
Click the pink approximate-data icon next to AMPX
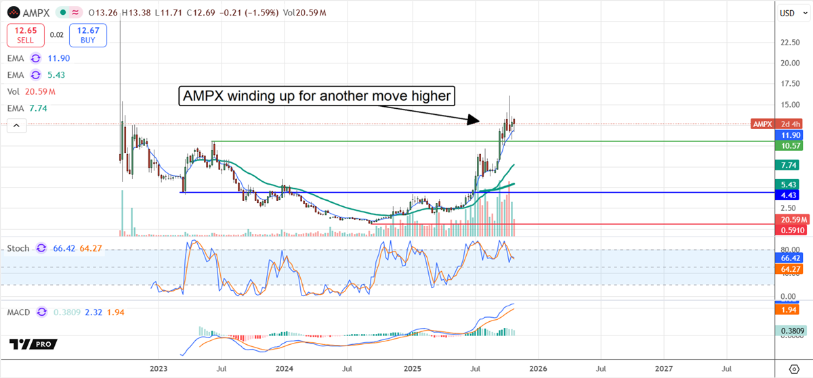(75, 13)
